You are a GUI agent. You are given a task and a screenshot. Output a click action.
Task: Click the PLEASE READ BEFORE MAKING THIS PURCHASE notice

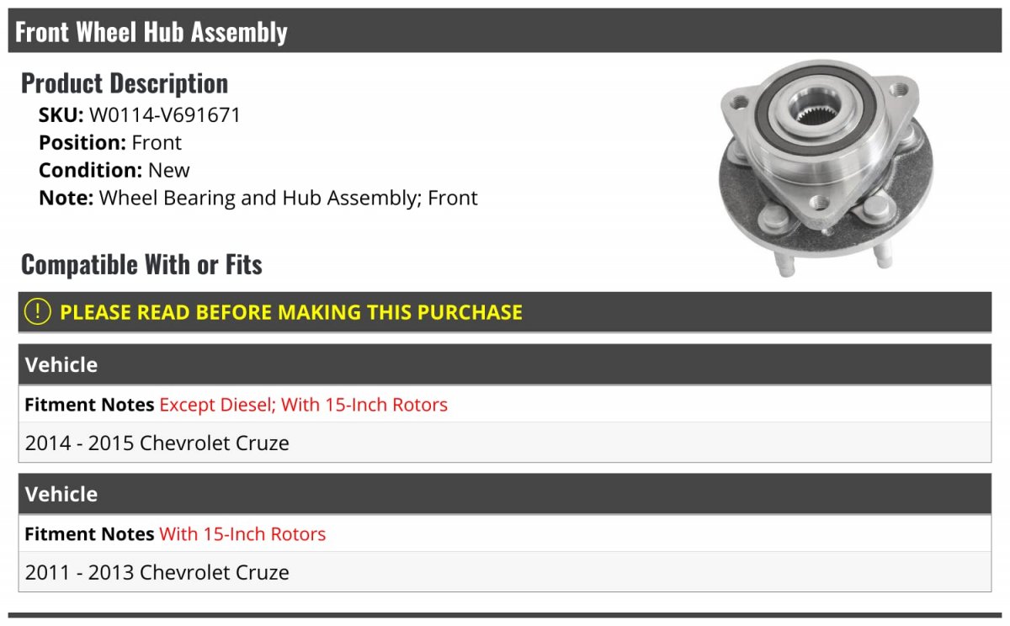click(x=291, y=312)
